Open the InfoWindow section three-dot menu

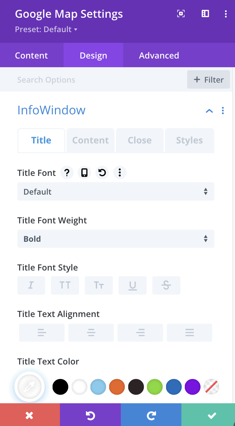pos(223,111)
